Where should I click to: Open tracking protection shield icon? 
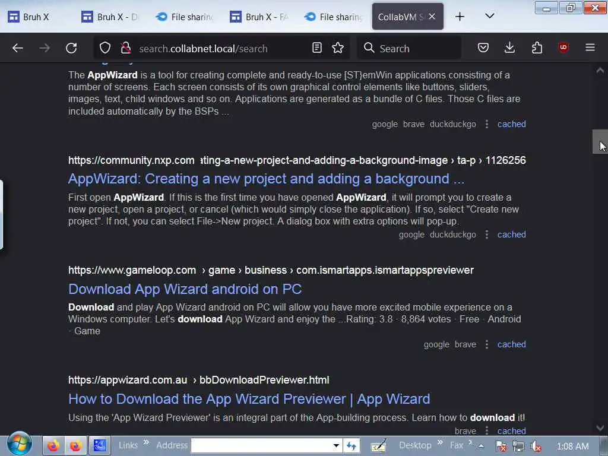(105, 48)
